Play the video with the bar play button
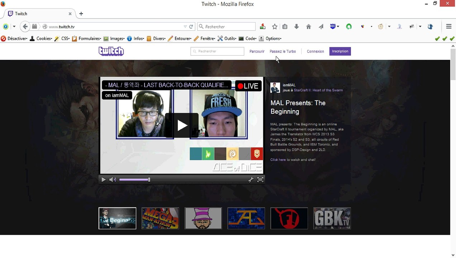Image resolution: width=456 pixels, height=258 pixels. coord(103,180)
